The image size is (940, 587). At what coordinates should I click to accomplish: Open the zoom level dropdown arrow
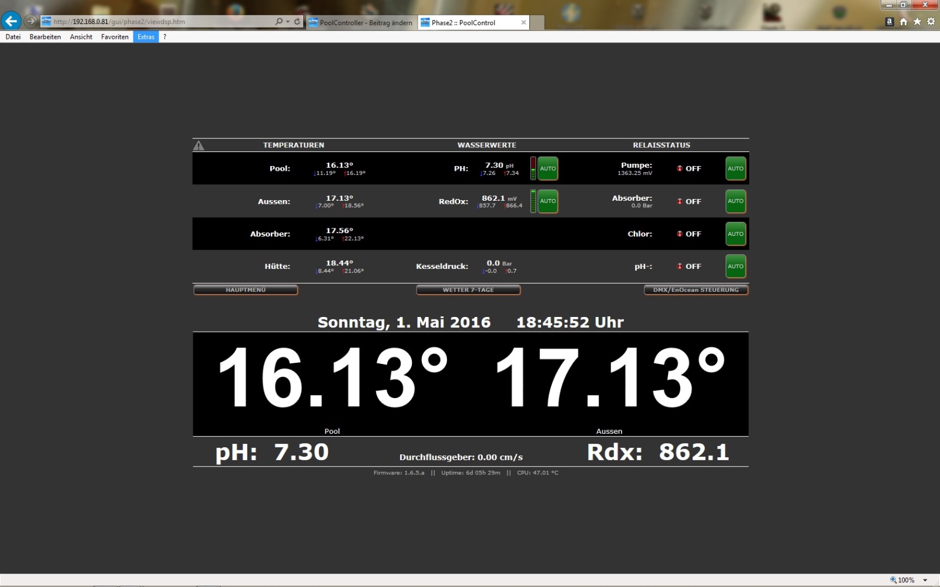925,580
